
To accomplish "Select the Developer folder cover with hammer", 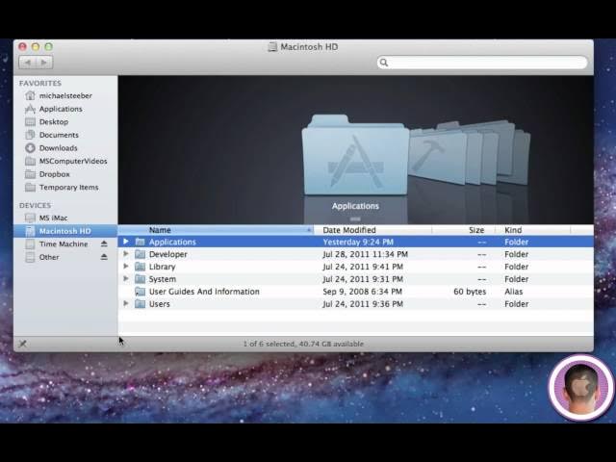I will click(x=437, y=156).
